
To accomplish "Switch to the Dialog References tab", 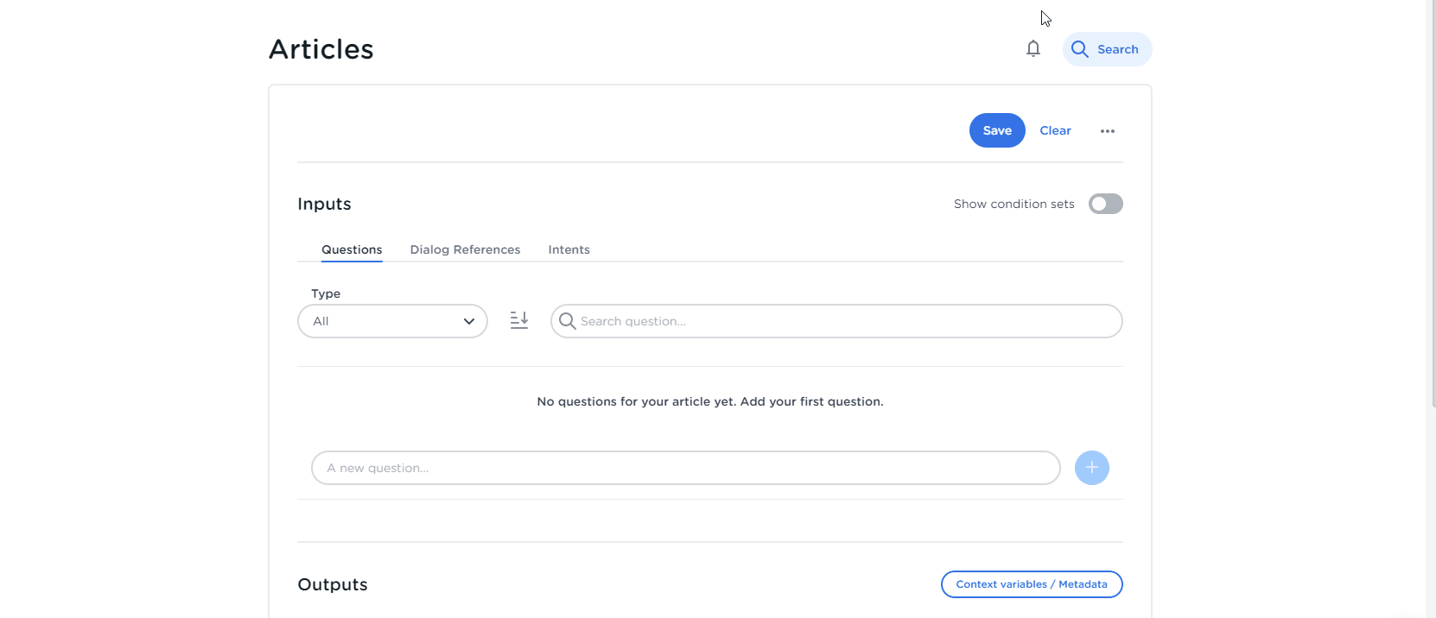I will tap(465, 249).
